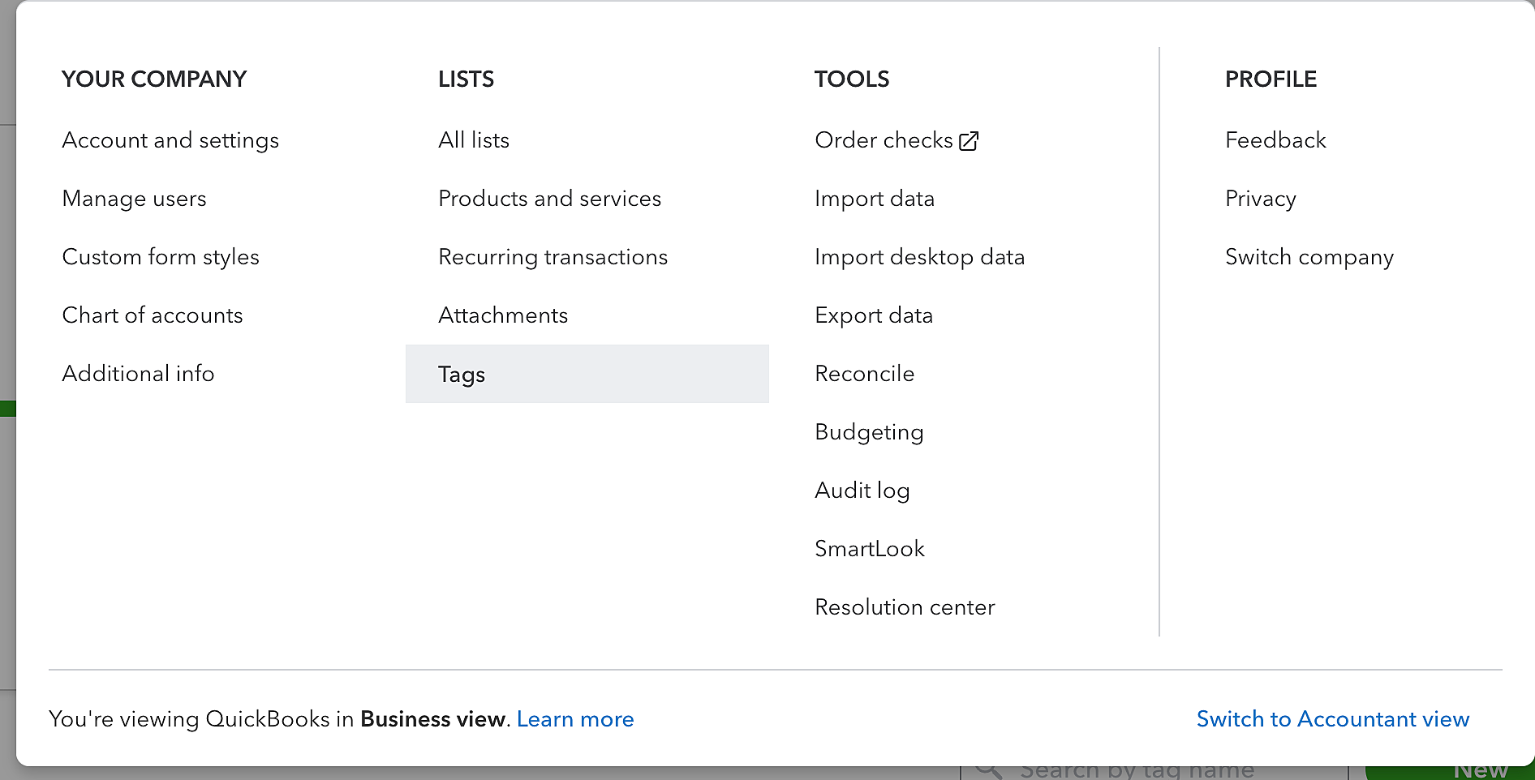
Task: Click Switch company in Profile
Action: pyautogui.click(x=1309, y=257)
